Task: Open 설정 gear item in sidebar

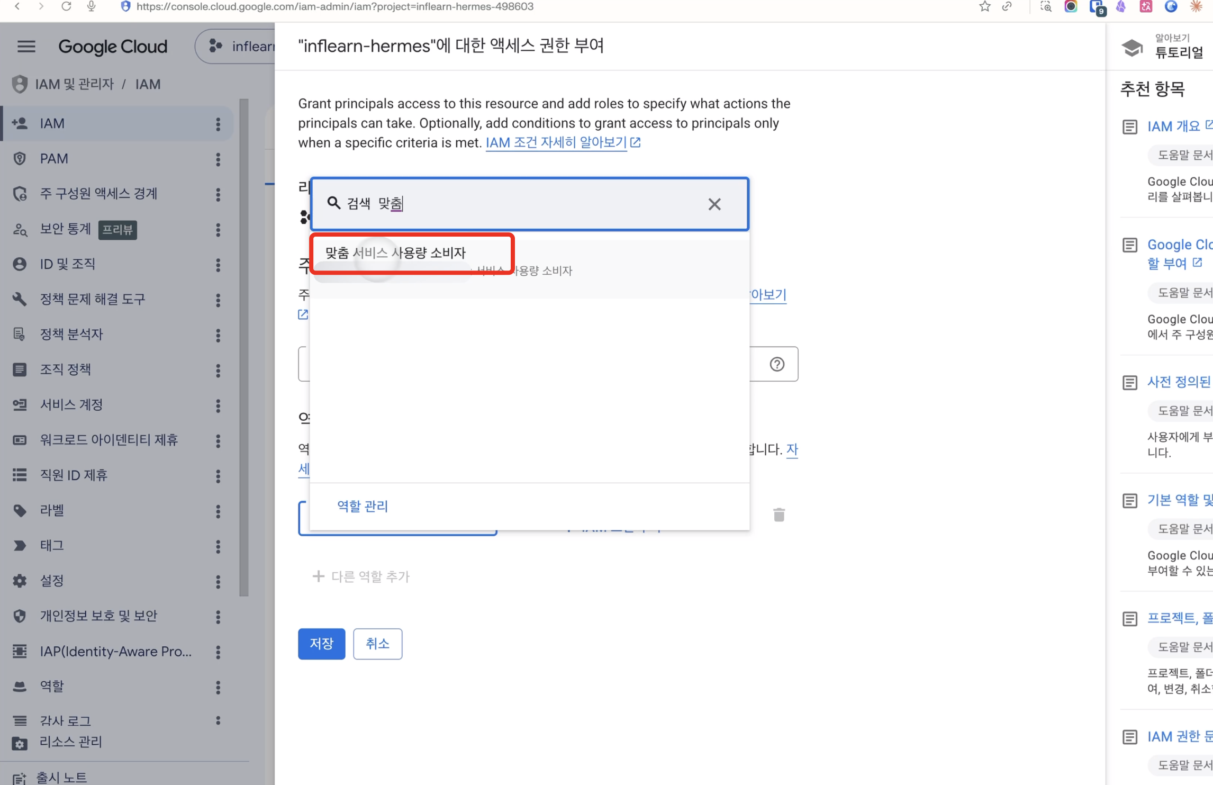Action: 117,581
